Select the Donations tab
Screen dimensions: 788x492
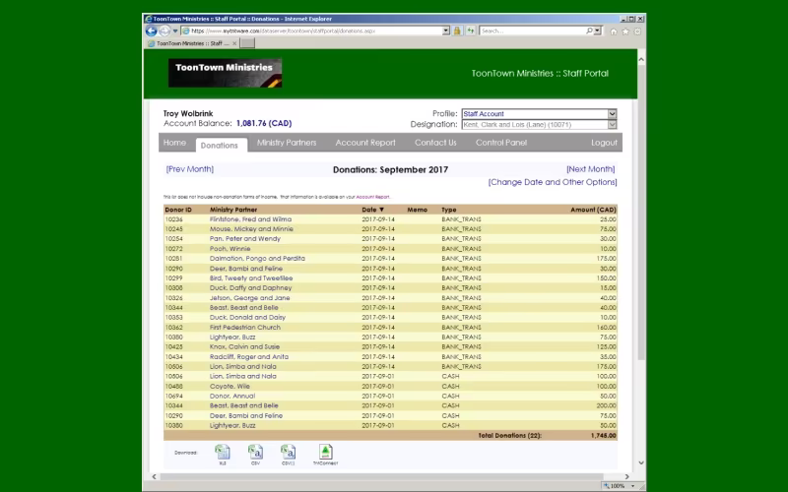[219, 145]
